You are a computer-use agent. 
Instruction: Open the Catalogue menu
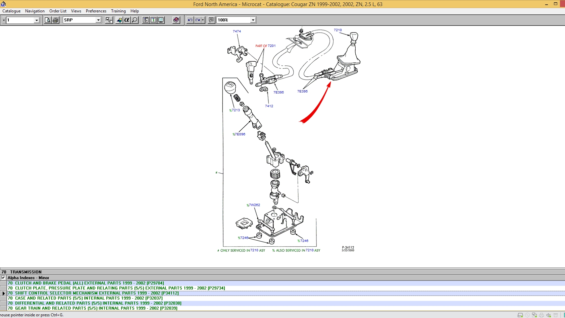click(x=11, y=11)
